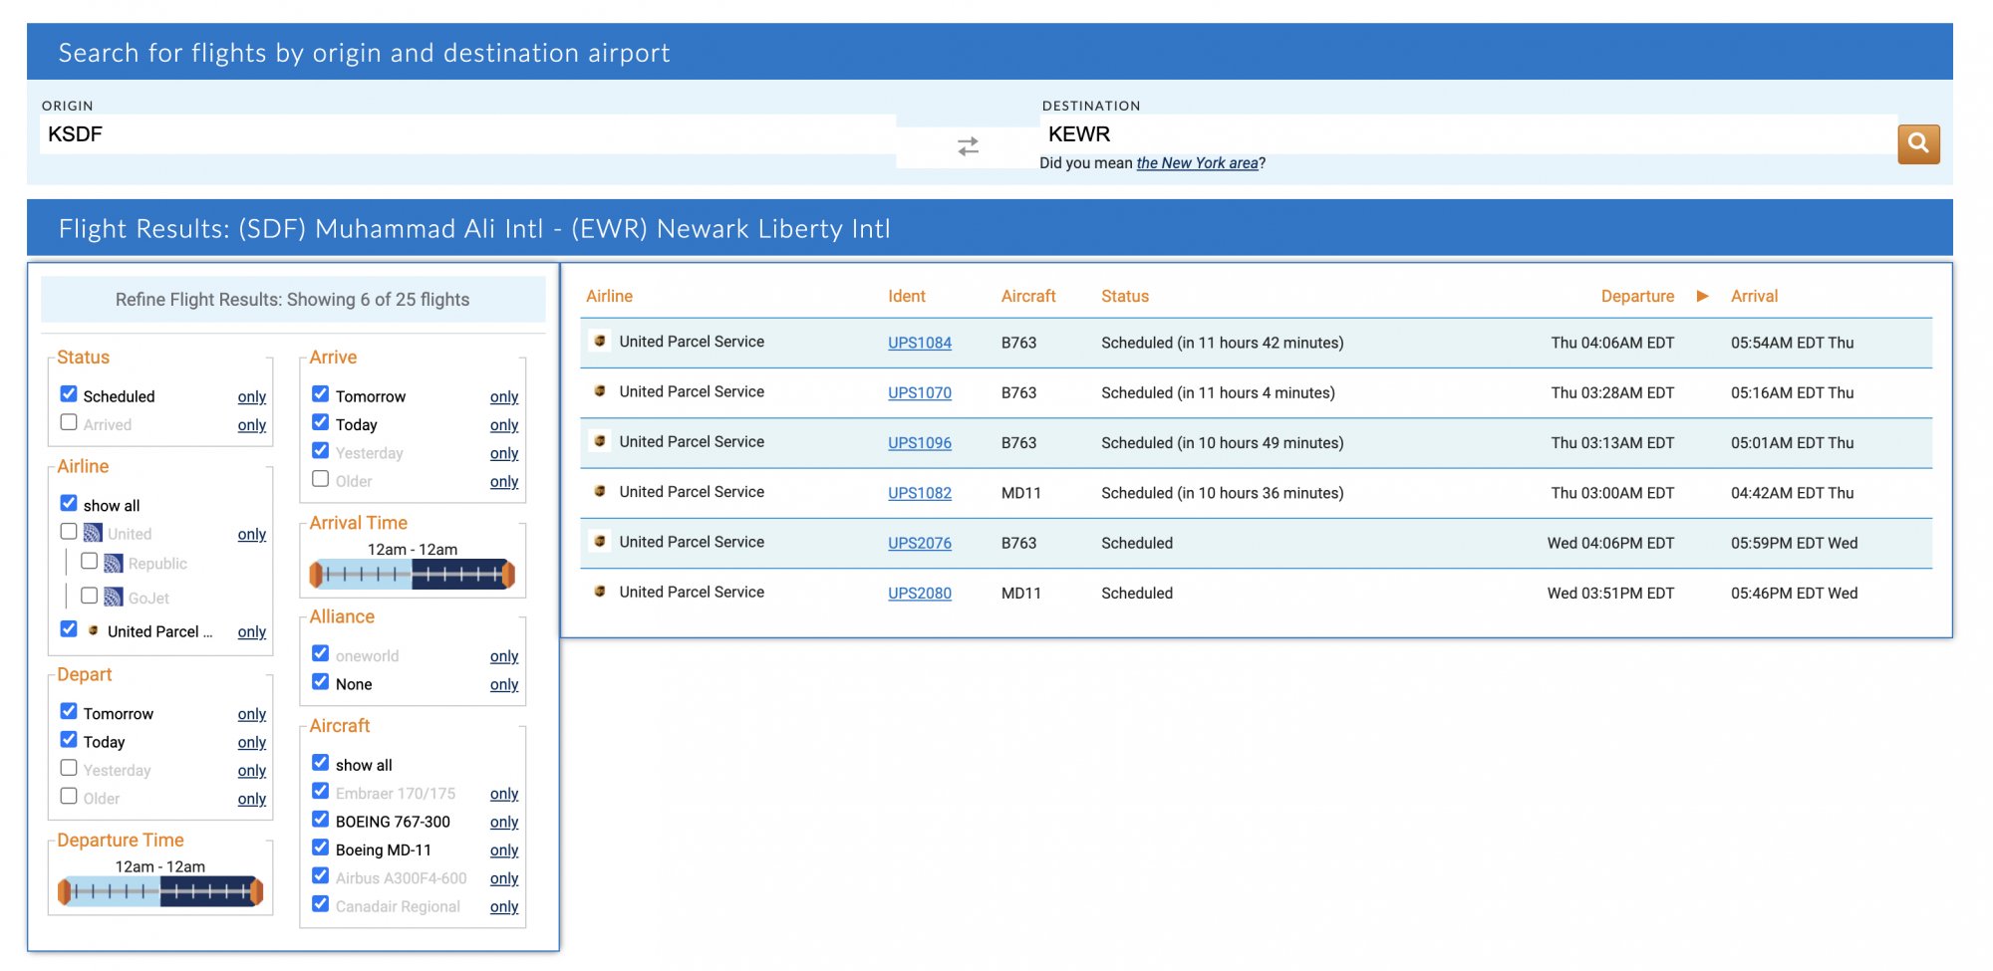Show only Boeing MD-11 aircraft

(504, 850)
